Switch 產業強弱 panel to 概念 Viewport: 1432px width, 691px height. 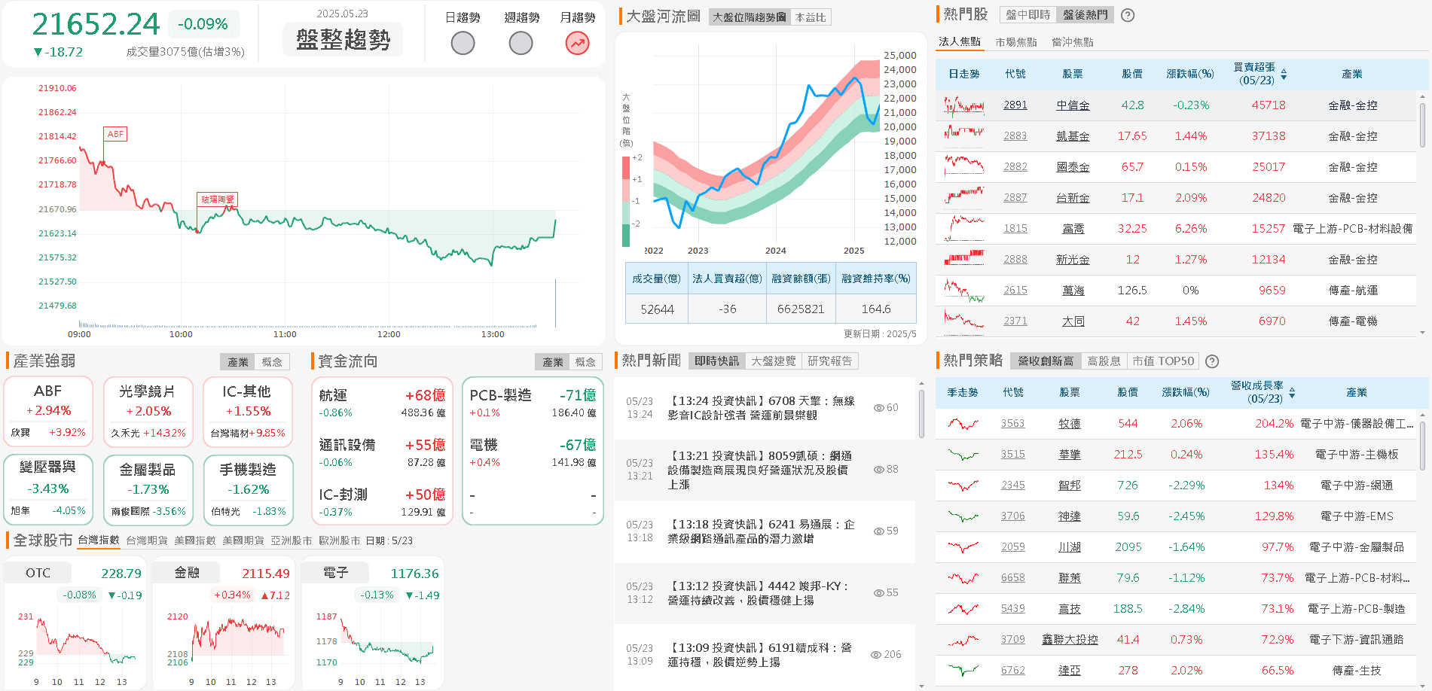click(272, 362)
